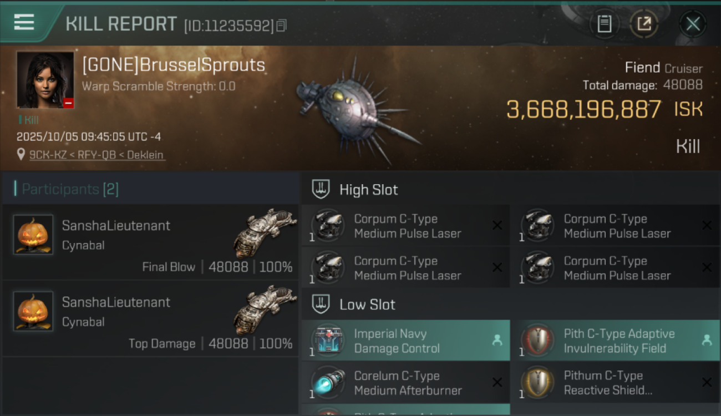Close the kill report window

pyautogui.click(x=693, y=24)
